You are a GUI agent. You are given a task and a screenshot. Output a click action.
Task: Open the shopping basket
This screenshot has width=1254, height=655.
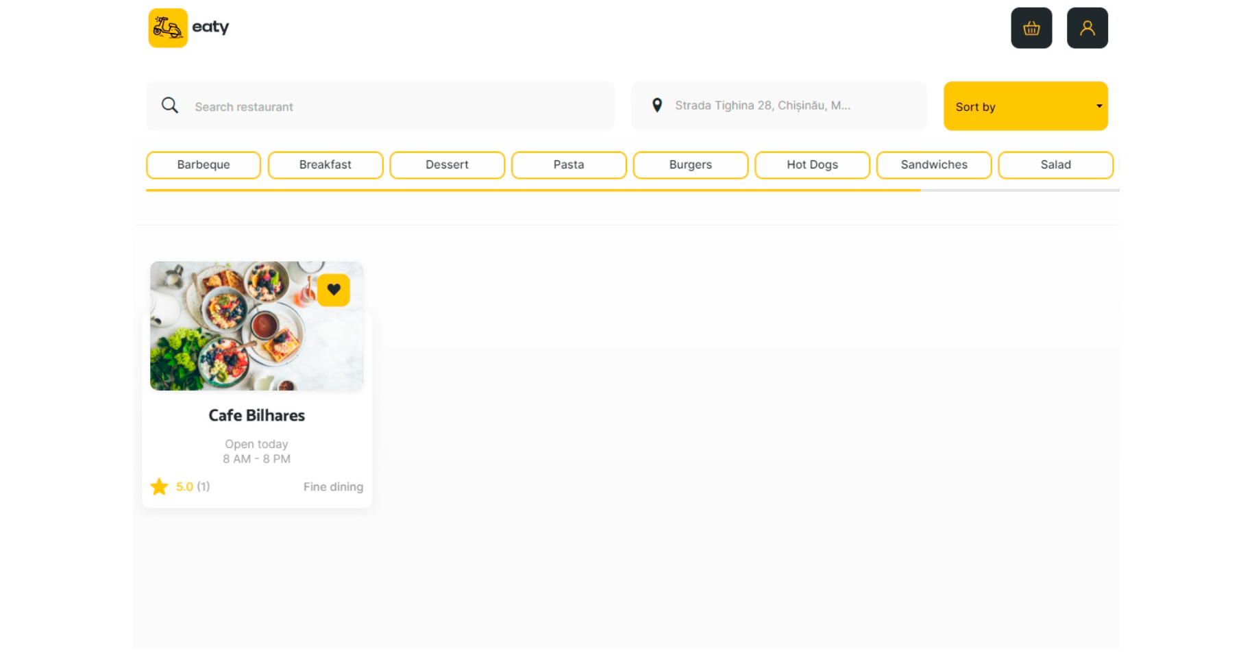(1031, 28)
